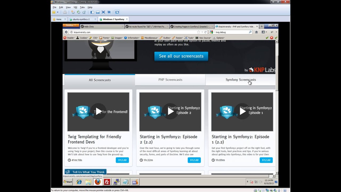Open the Resize developer toolbar menu
The height and width of the screenshot is (192, 341).
coord(178,38)
